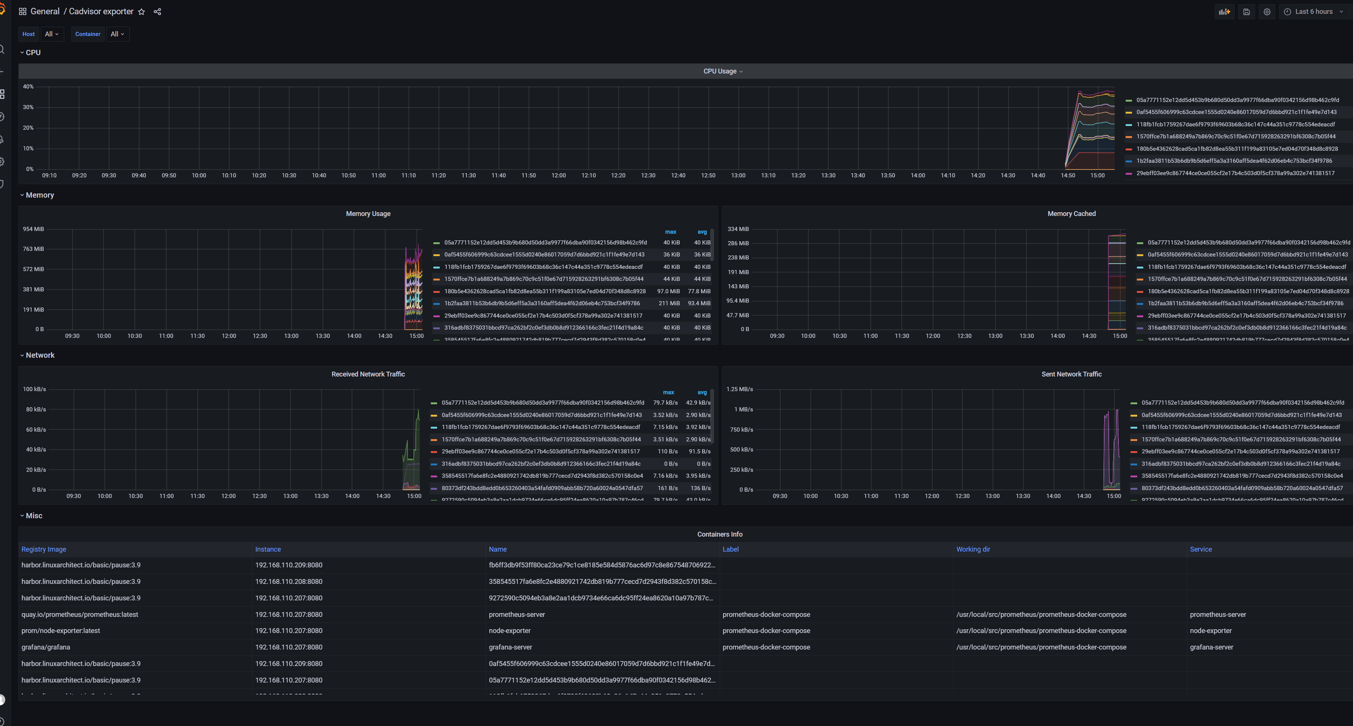
Task: Open dashboard settings gear in top bar
Action: pyautogui.click(x=1267, y=12)
